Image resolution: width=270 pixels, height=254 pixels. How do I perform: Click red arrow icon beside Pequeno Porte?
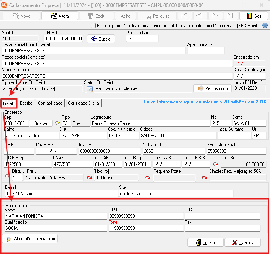tap(148, 177)
